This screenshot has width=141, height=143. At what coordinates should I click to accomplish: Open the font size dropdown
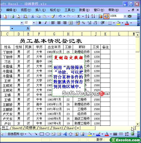click(34, 23)
